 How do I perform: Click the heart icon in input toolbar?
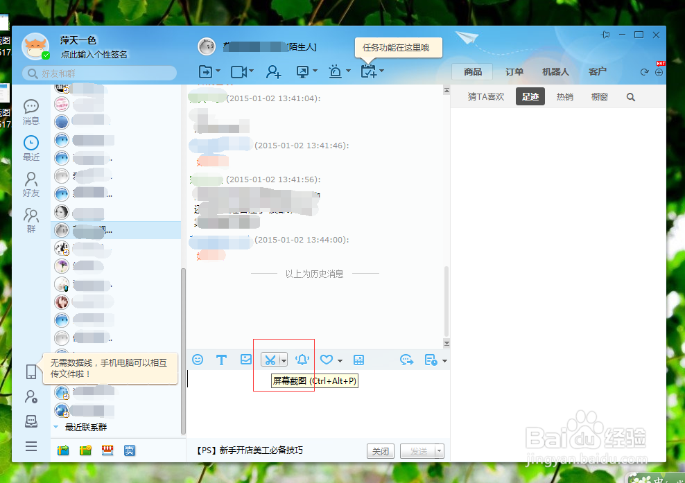(x=327, y=360)
